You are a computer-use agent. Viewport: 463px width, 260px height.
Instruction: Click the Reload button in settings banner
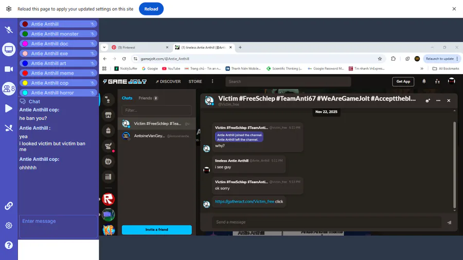[x=151, y=9]
